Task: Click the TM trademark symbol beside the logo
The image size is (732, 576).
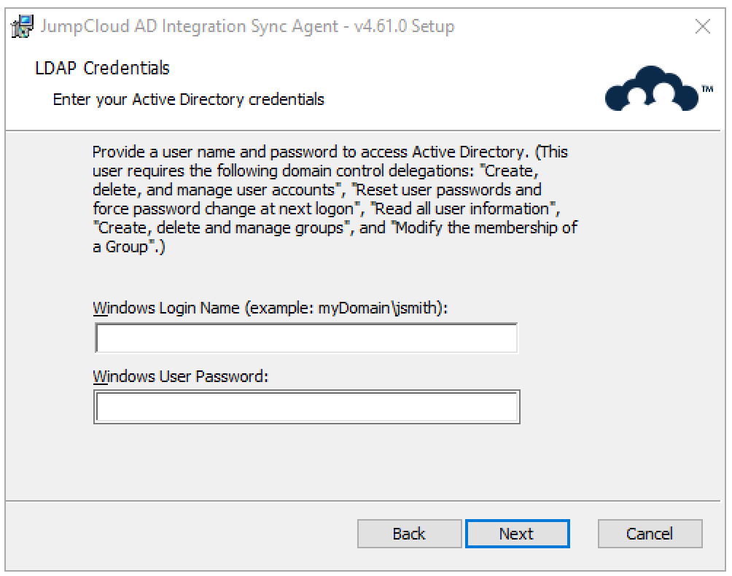Action: pyautogui.click(x=706, y=90)
